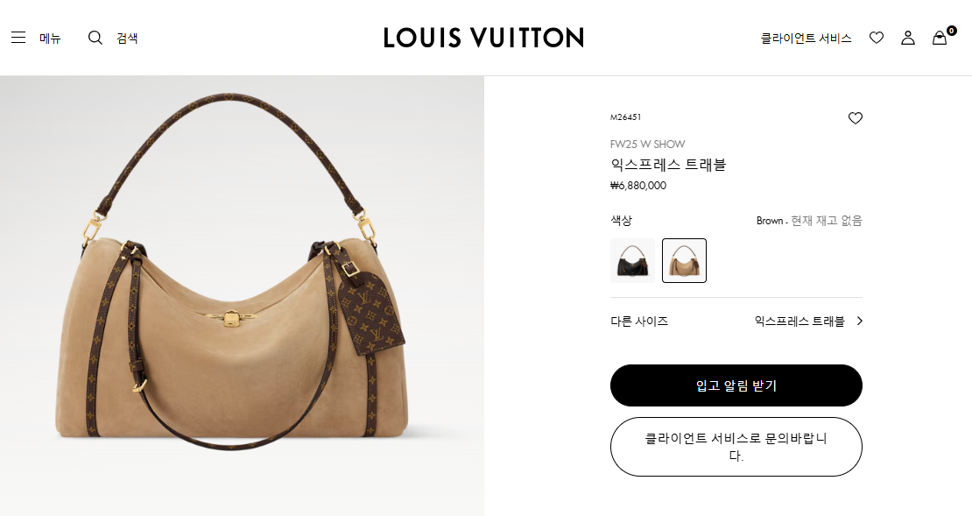Image resolution: width=972 pixels, height=516 pixels.
Task: Click the Louis Vuitton logo
Action: tap(483, 38)
